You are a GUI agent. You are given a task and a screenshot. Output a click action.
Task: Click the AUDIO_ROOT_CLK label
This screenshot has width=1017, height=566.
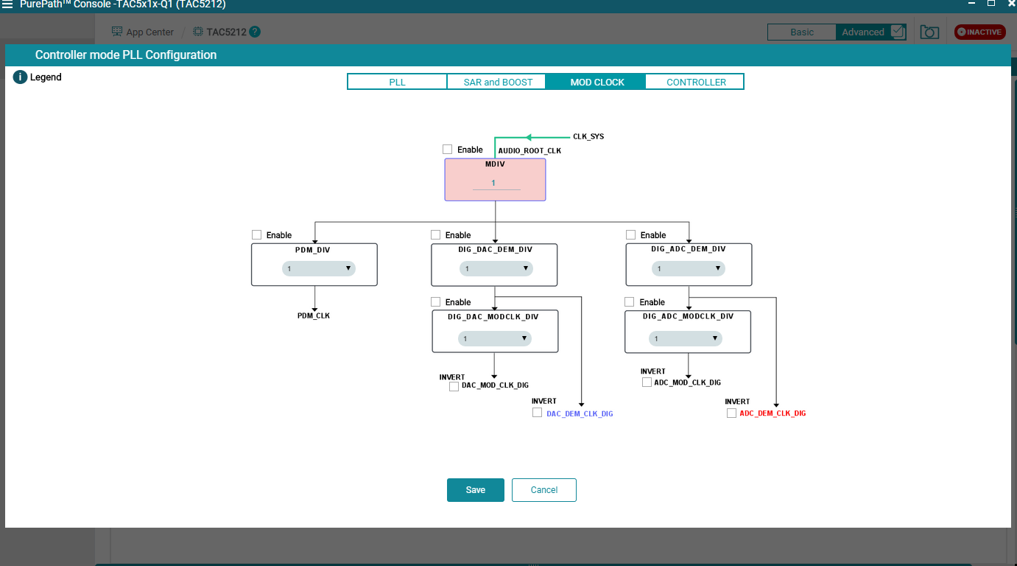(529, 150)
